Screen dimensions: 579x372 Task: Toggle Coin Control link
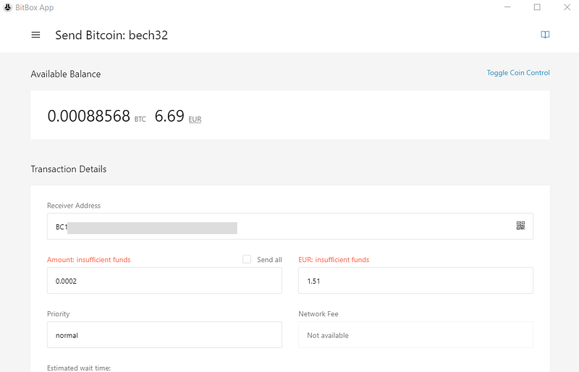pos(517,73)
